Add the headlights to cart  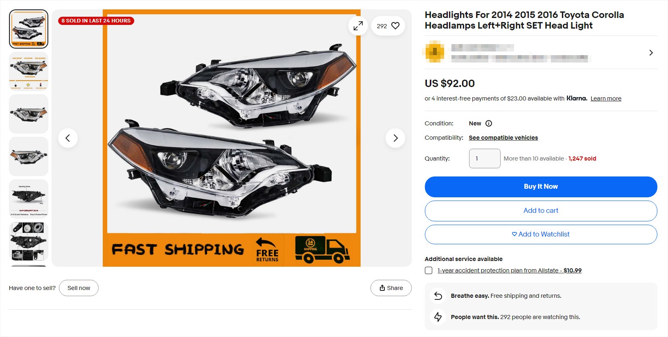click(541, 210)
